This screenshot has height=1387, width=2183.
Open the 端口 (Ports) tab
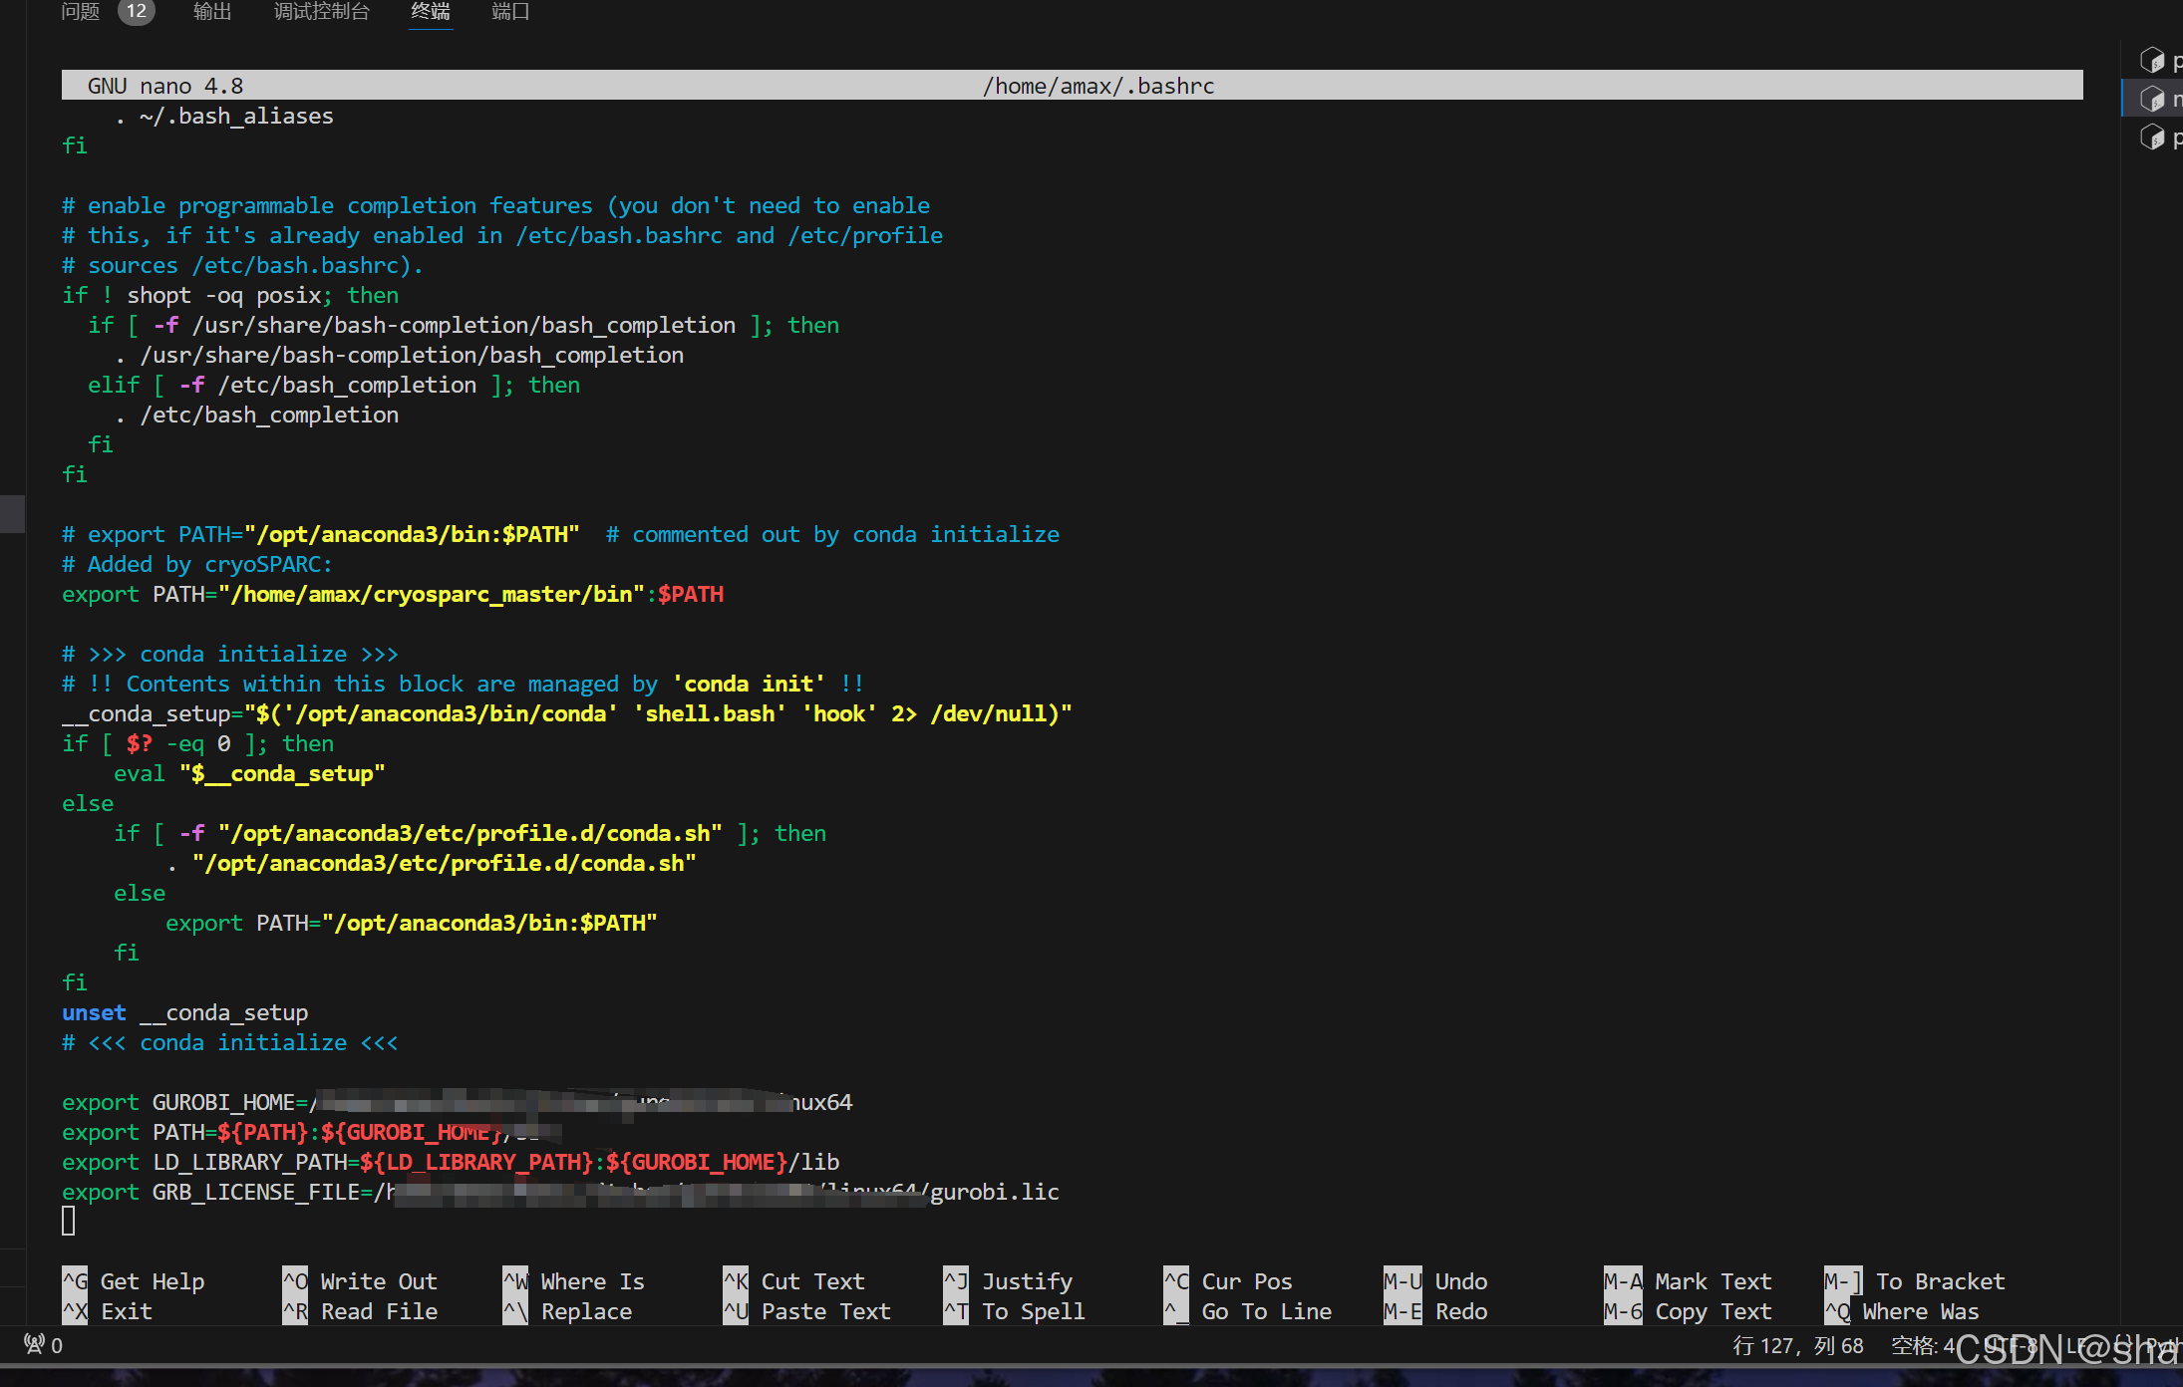510,12
